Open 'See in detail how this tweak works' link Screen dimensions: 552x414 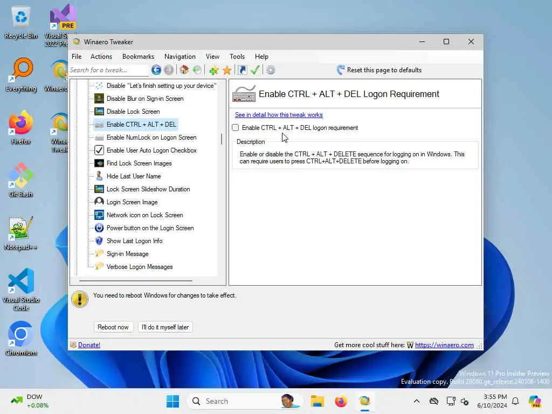pyautogui.click(x=279, y=115)
